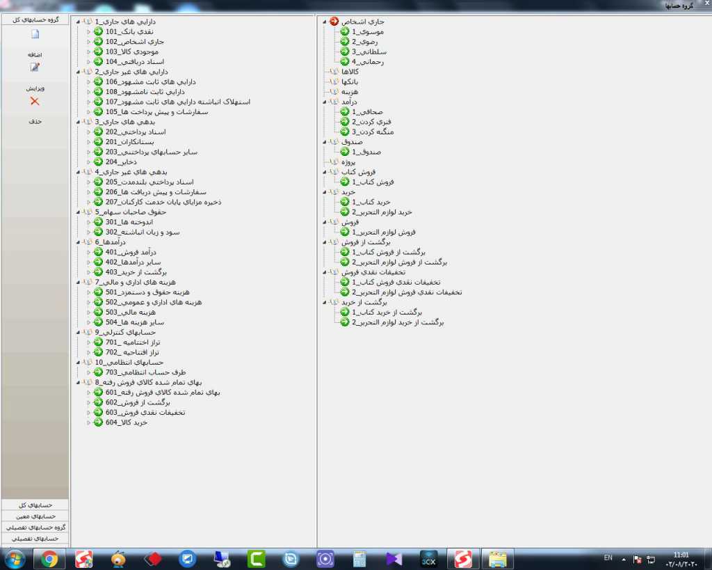Open Google Chrome from the taskbar
This screenshot has height=570, width=712.
point(49,558)
